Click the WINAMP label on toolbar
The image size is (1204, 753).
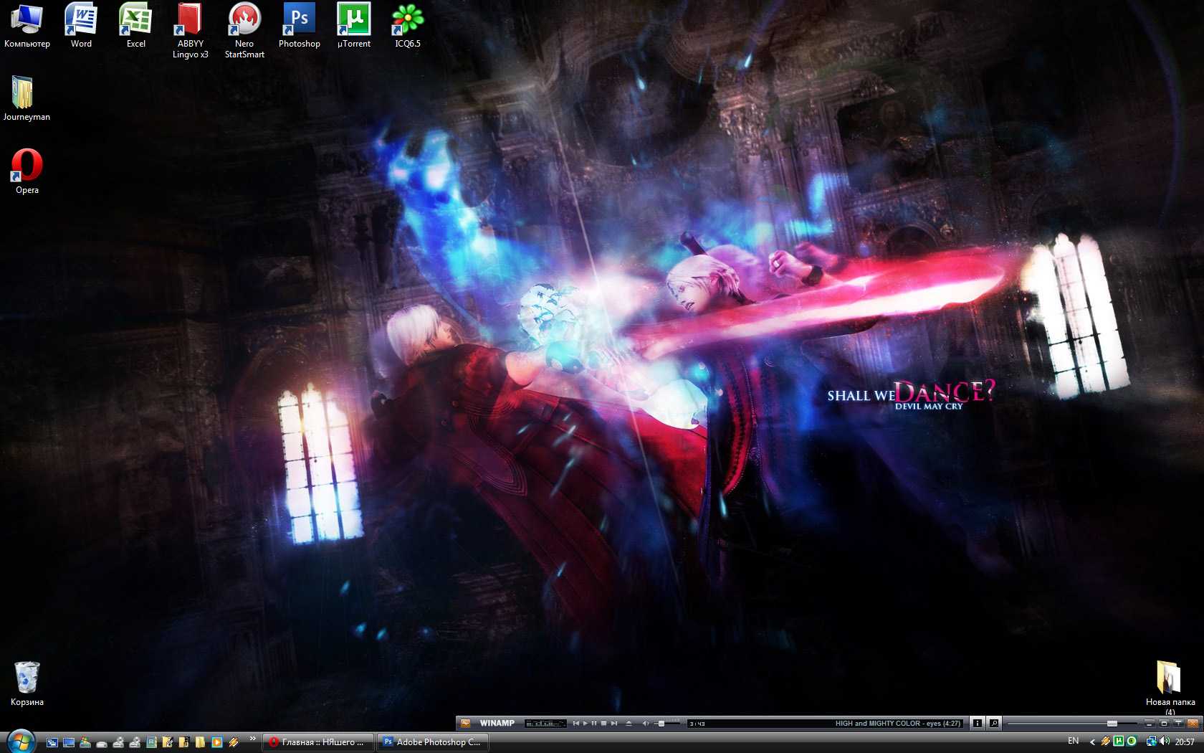tap(497, 724)
